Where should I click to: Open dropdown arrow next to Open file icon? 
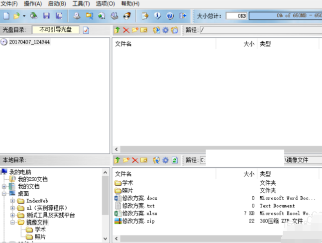(24, 16)
